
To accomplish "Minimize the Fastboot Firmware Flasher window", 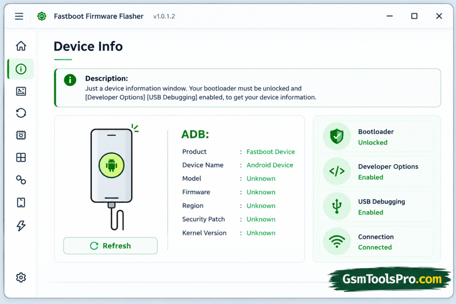I will [390, 16].
